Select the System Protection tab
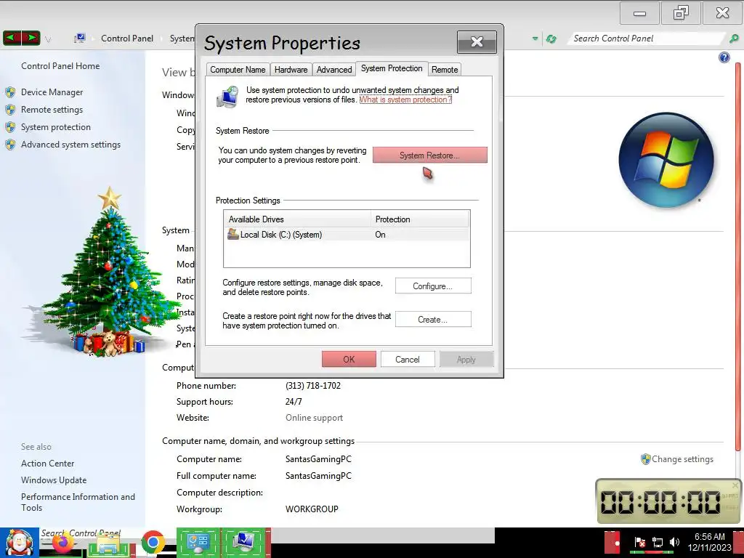This screenshot has width=744, height=558. [x=392, y=68]
